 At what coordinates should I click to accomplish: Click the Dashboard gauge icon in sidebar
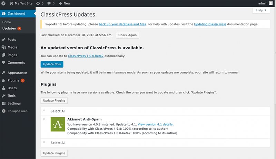[4, 13]
